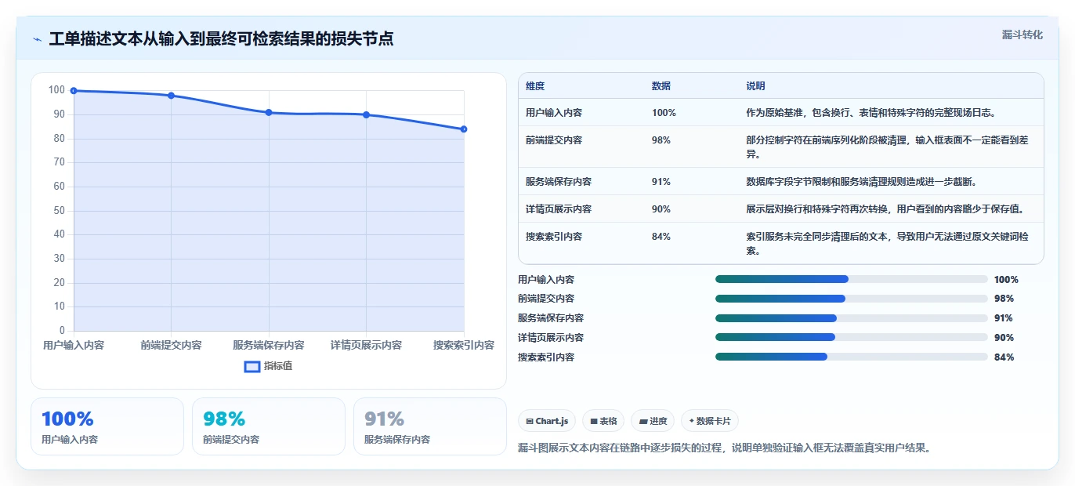
Task: Click the chart data point at 详情页展示内容
Action: coord(366,115)
